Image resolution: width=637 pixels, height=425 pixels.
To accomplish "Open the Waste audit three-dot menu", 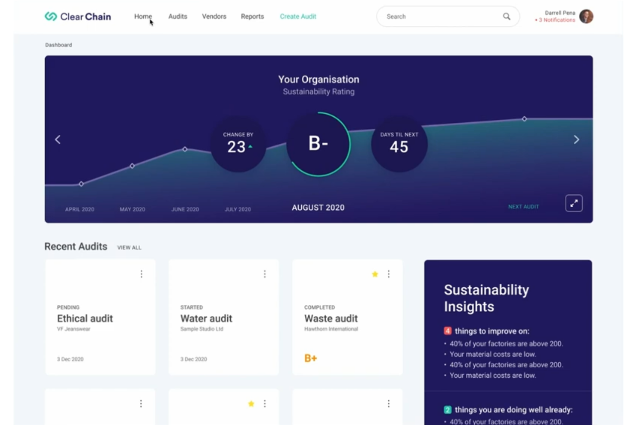I will [x=389, y=274].
